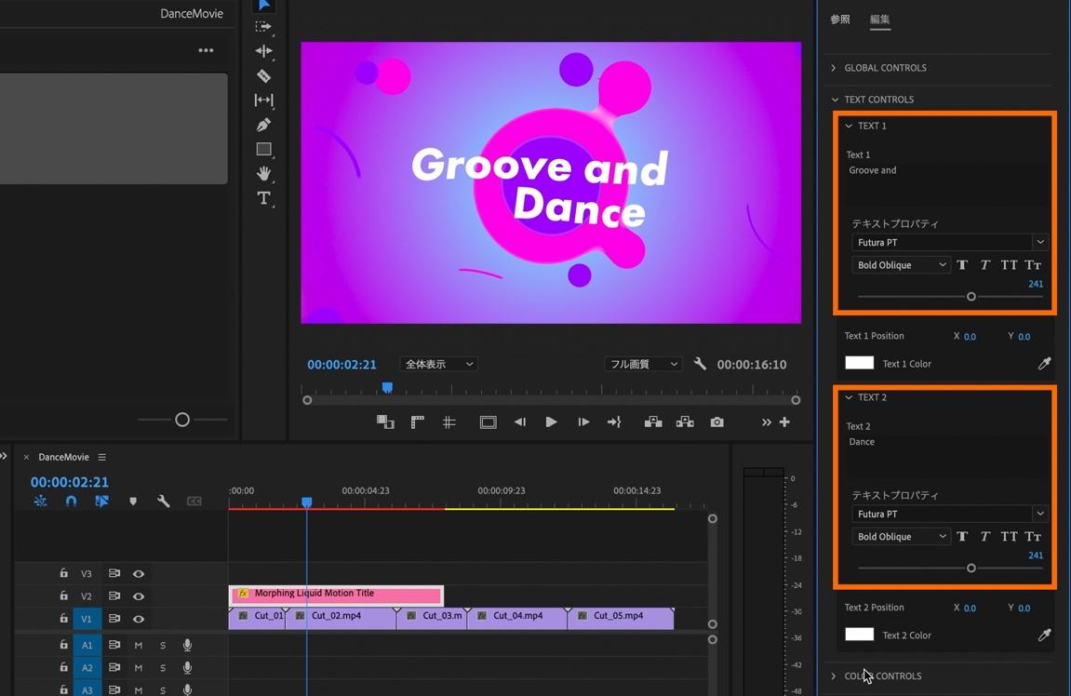This screenshot has width=1071, height=696.
Task: Select the Pen tool
Action: point(264,125)
